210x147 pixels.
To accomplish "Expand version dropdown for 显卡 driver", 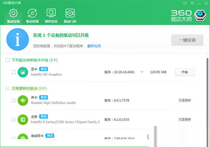I will point(142,72).
